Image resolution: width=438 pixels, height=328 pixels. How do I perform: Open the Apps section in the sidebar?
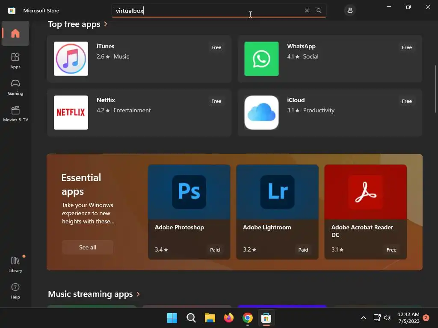(15, 61)
